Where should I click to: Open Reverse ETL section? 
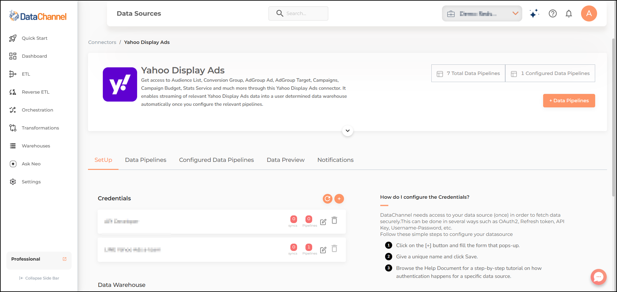click(36, 92)
